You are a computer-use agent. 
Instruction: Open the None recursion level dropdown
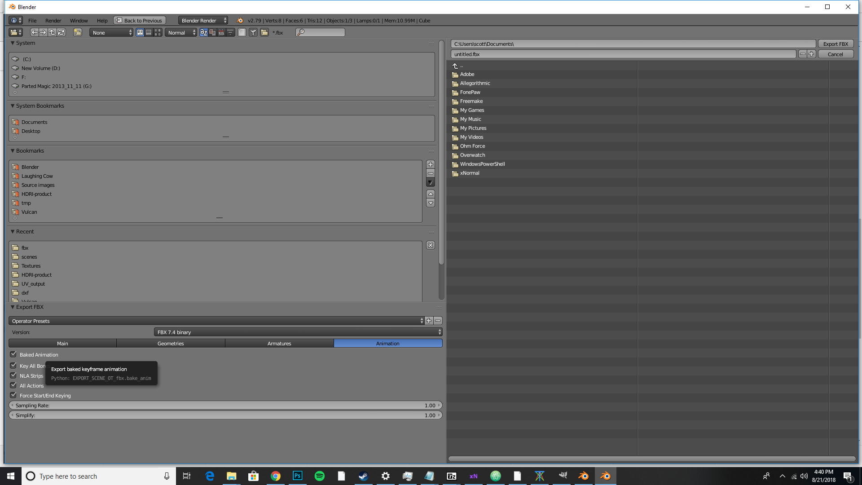[111, 32]
